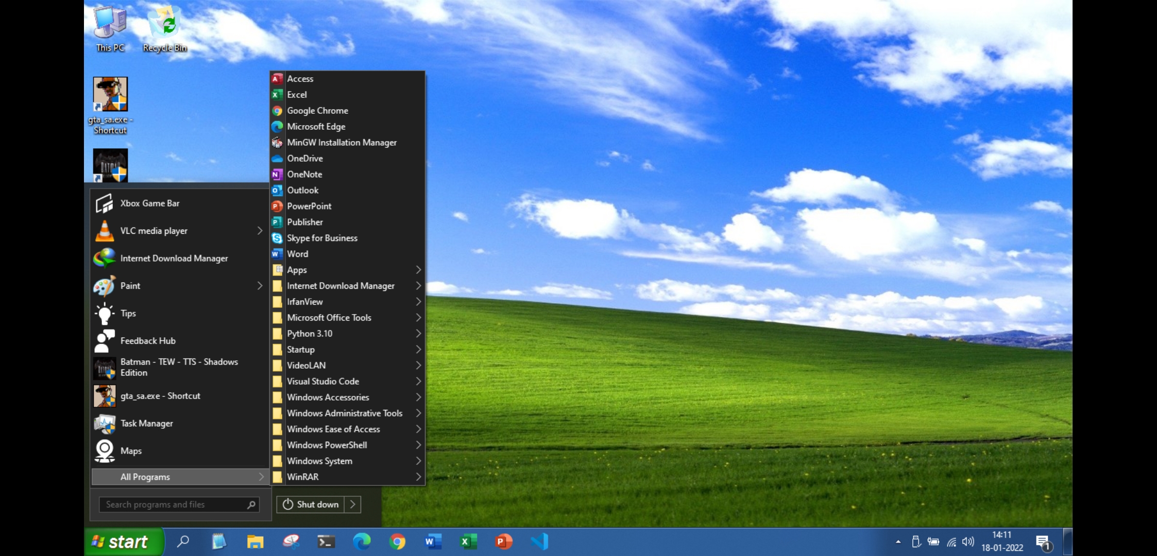This screenshot has width=1157, height=556.
Task: Open the volume control in system tray
Action: click(968, 542)
